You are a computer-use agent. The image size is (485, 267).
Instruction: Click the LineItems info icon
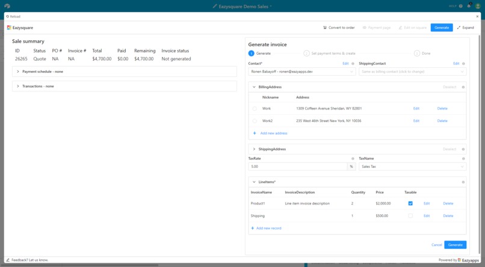(x=463, y=182)
